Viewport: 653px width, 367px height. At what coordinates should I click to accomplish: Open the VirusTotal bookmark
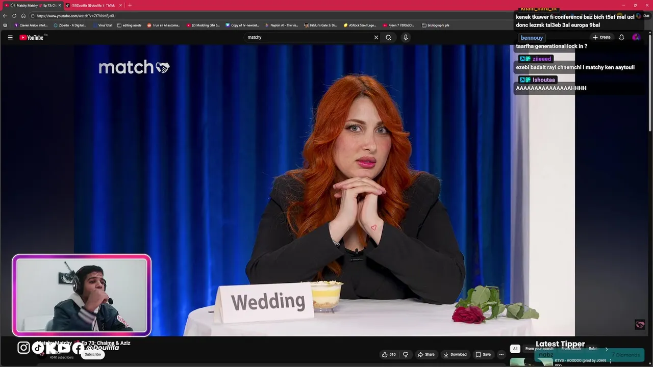[102, 25]
